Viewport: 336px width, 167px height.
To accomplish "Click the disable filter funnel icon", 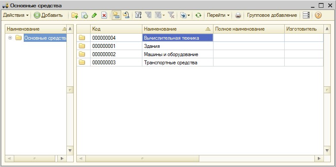I will (171, 16).
